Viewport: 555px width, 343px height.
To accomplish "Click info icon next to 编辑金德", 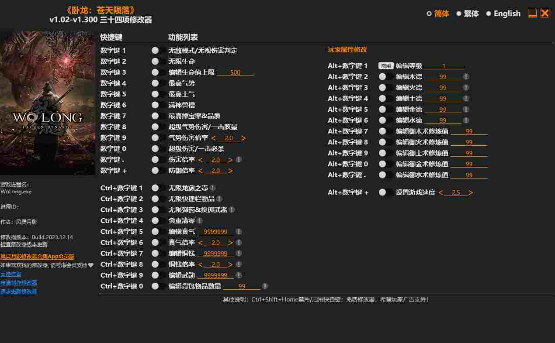I will [x=466, y=110].
